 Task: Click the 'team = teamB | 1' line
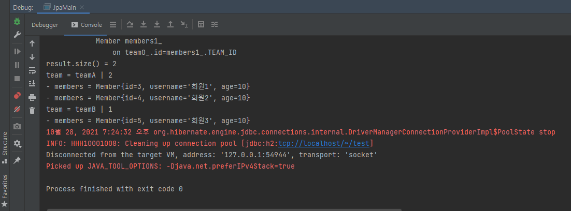click(x=79, y=109)
